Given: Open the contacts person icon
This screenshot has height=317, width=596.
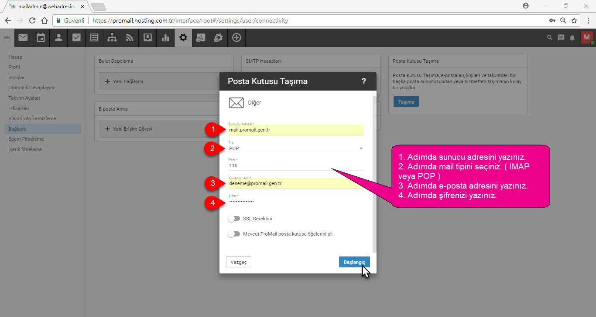Looking at the screenshot, I should (58, 38).
